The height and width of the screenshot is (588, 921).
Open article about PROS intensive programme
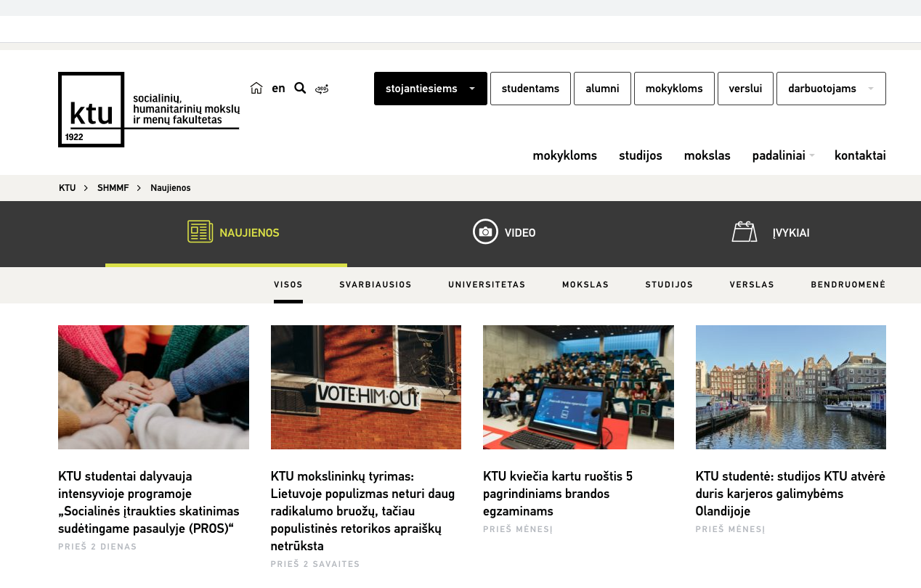pyautogui.click(x=149, y=502)
